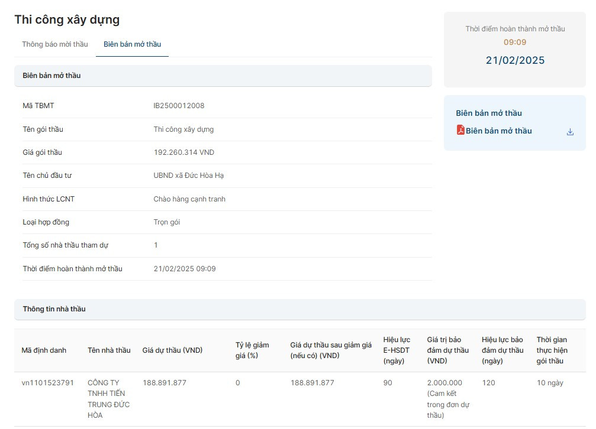Open the Biên bản mở thầu PDF link
The height and width of the screenshot is (429, 596).
(x=498, y=131)
